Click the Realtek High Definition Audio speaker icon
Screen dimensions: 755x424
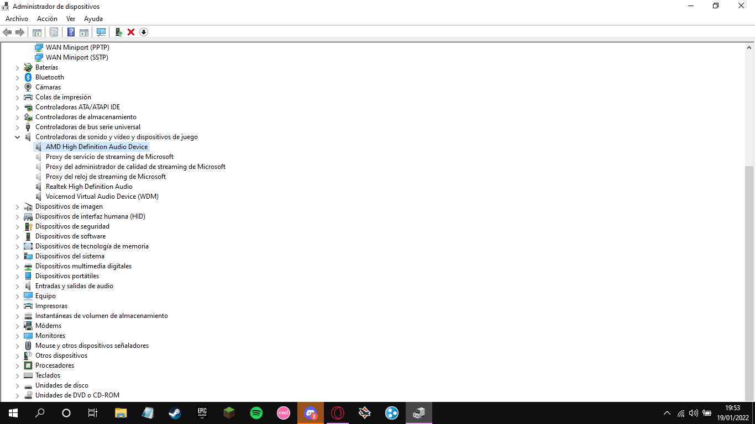click(39, 187)
